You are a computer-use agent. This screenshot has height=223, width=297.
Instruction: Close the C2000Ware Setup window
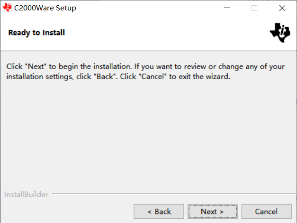click(x=282, y=8)
